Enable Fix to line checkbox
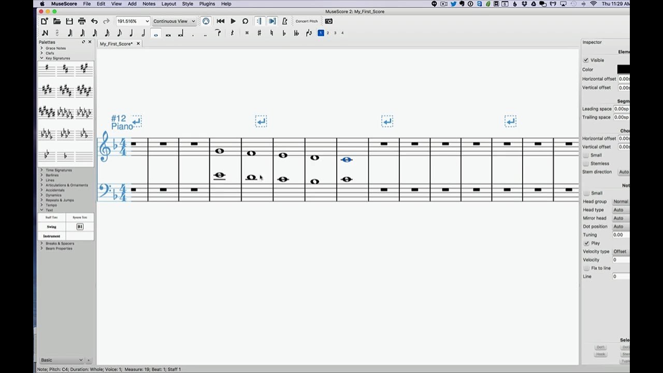 [x=586, y=268]
